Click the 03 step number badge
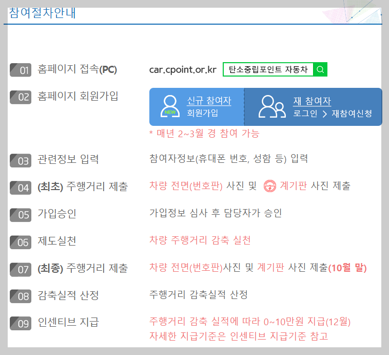This screenshot has height=355, width=389. pyautogui.click(x=21, y=161)
